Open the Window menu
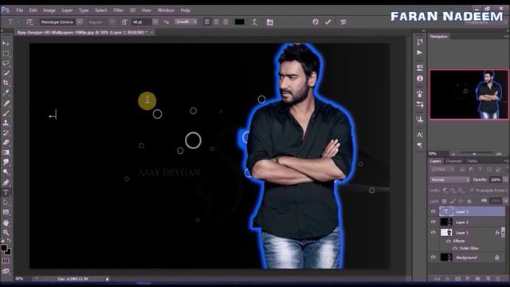 point(166,10)
